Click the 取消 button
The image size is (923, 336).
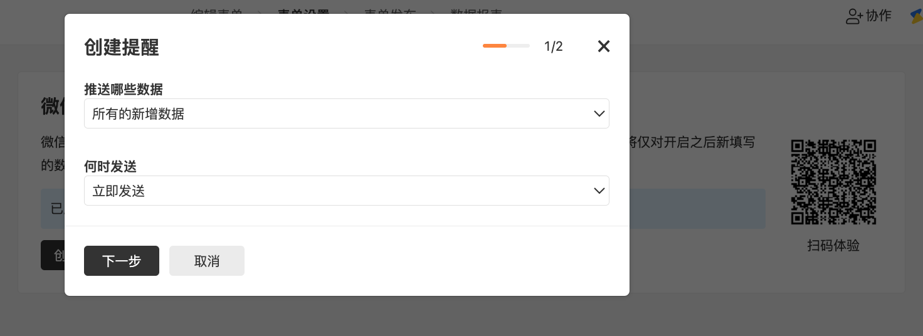[207, 261]
